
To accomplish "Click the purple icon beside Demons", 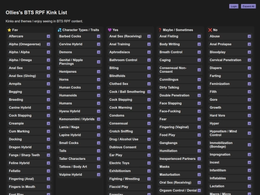I will (99, 52).
